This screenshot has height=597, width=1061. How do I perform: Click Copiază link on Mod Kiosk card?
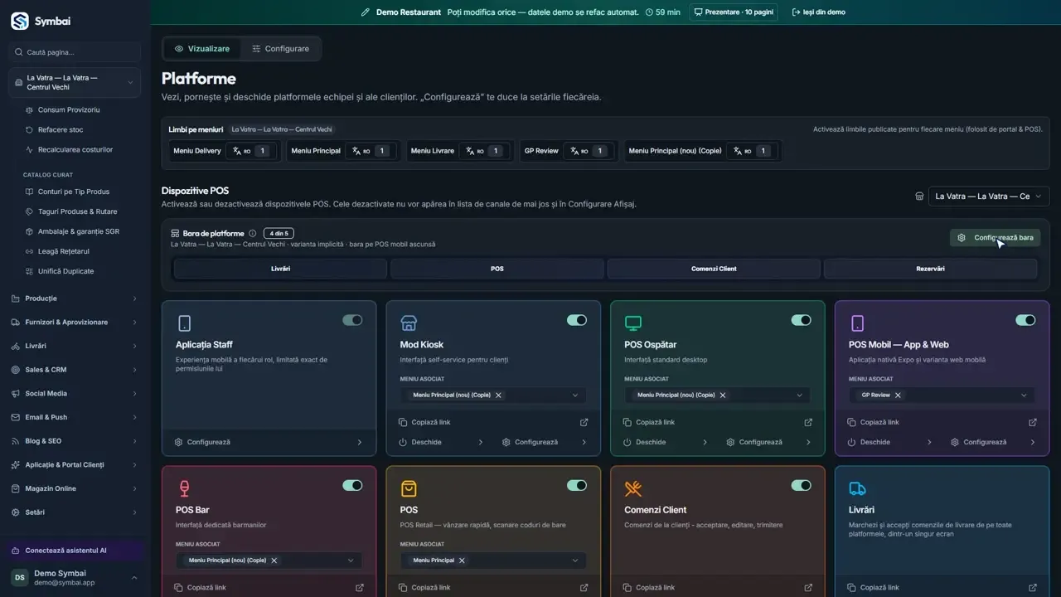point(424,422)
